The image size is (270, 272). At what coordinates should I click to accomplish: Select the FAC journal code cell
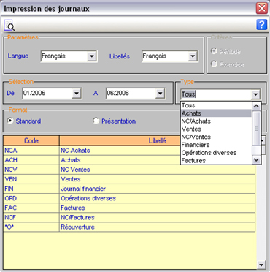[31, 208]
